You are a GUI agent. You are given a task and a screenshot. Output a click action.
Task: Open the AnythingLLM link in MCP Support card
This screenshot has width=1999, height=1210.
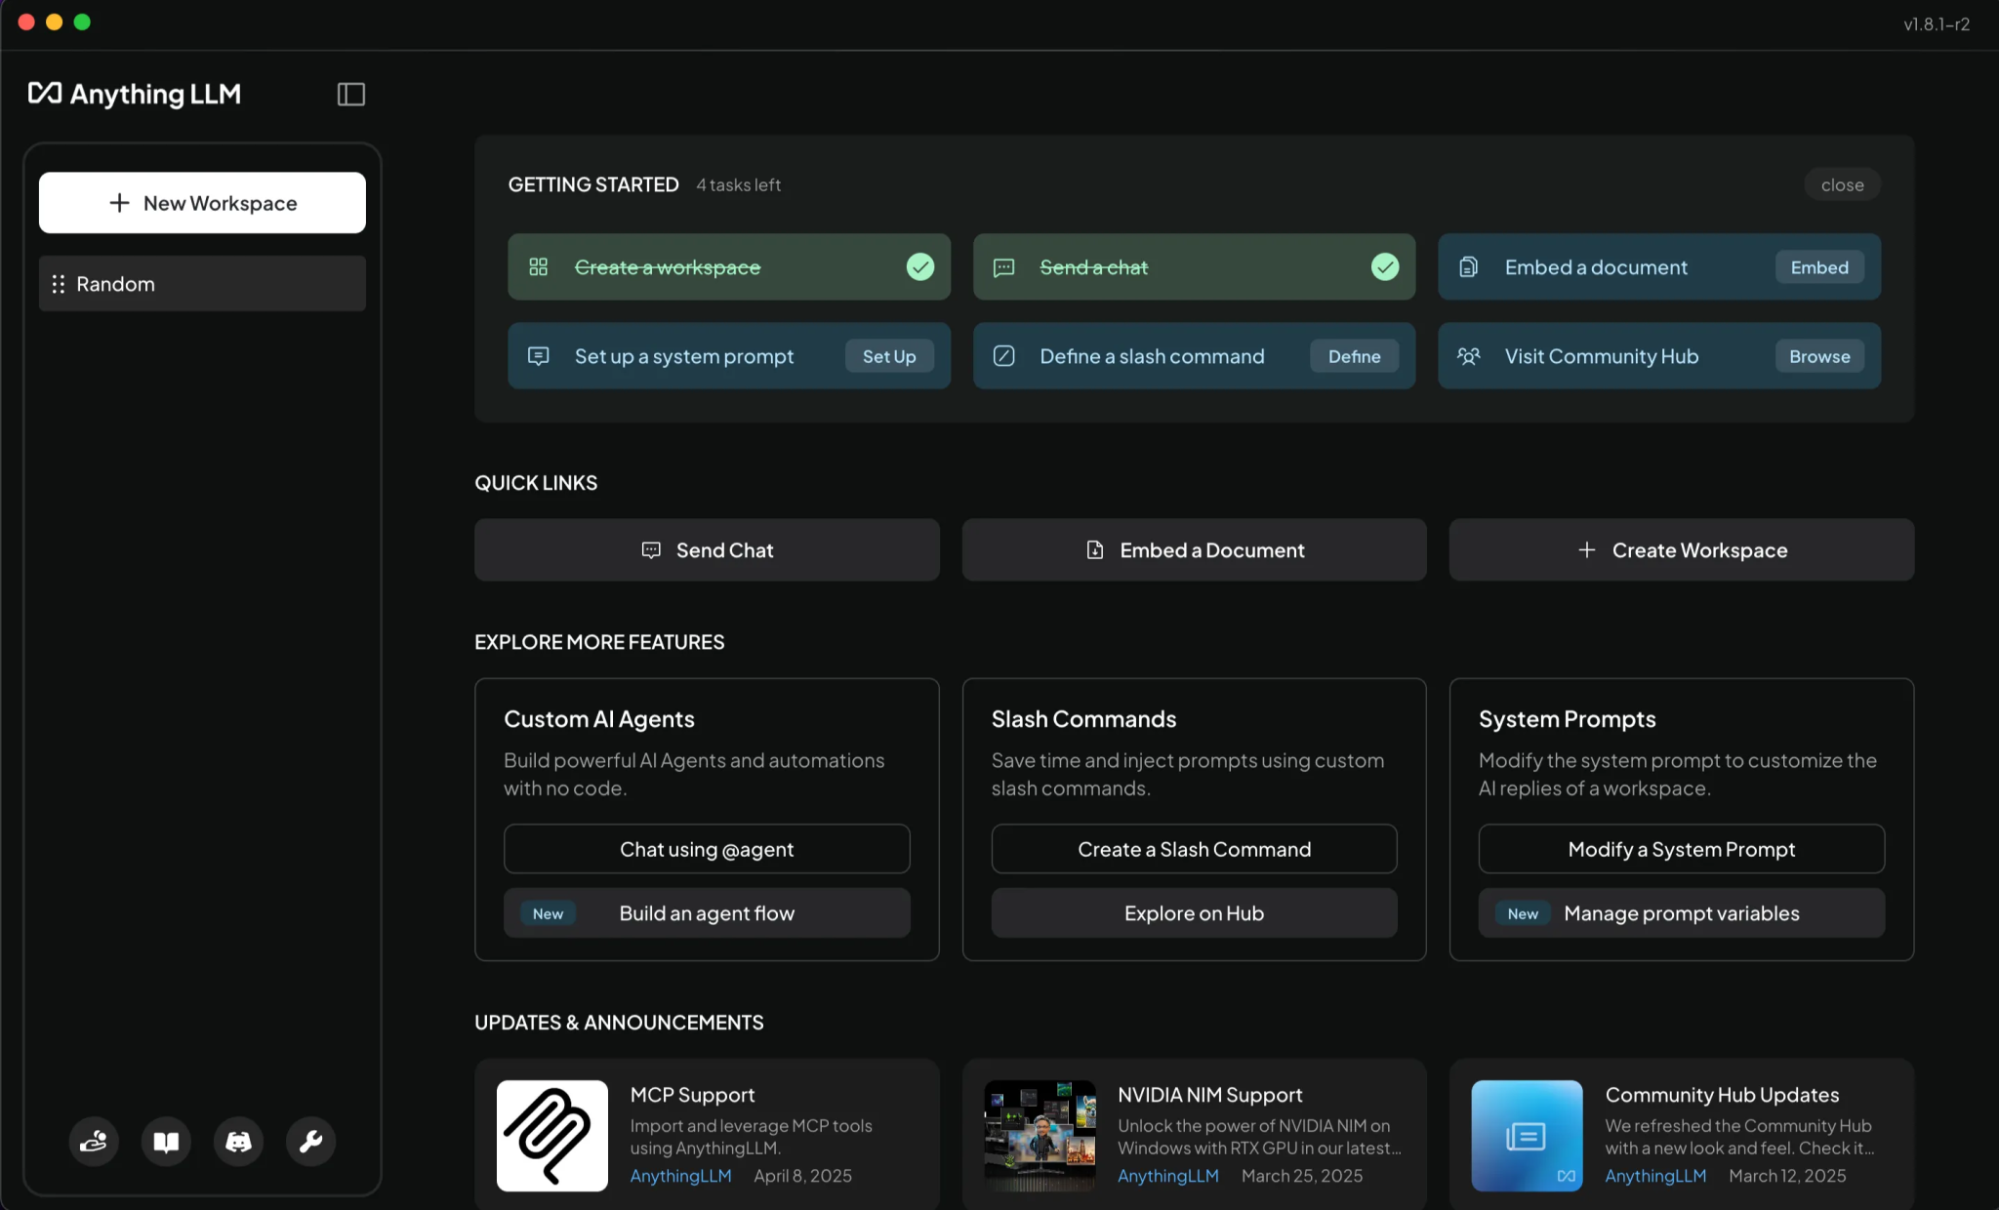[680, 1176]
